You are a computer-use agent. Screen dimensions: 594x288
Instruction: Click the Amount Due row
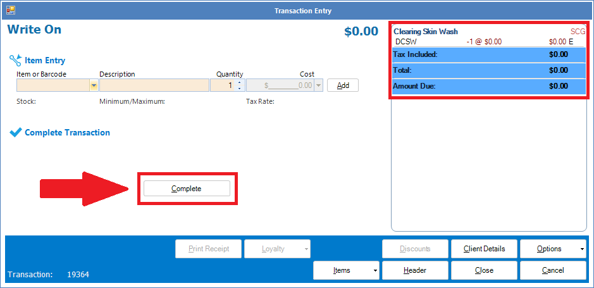click(488, 86)
